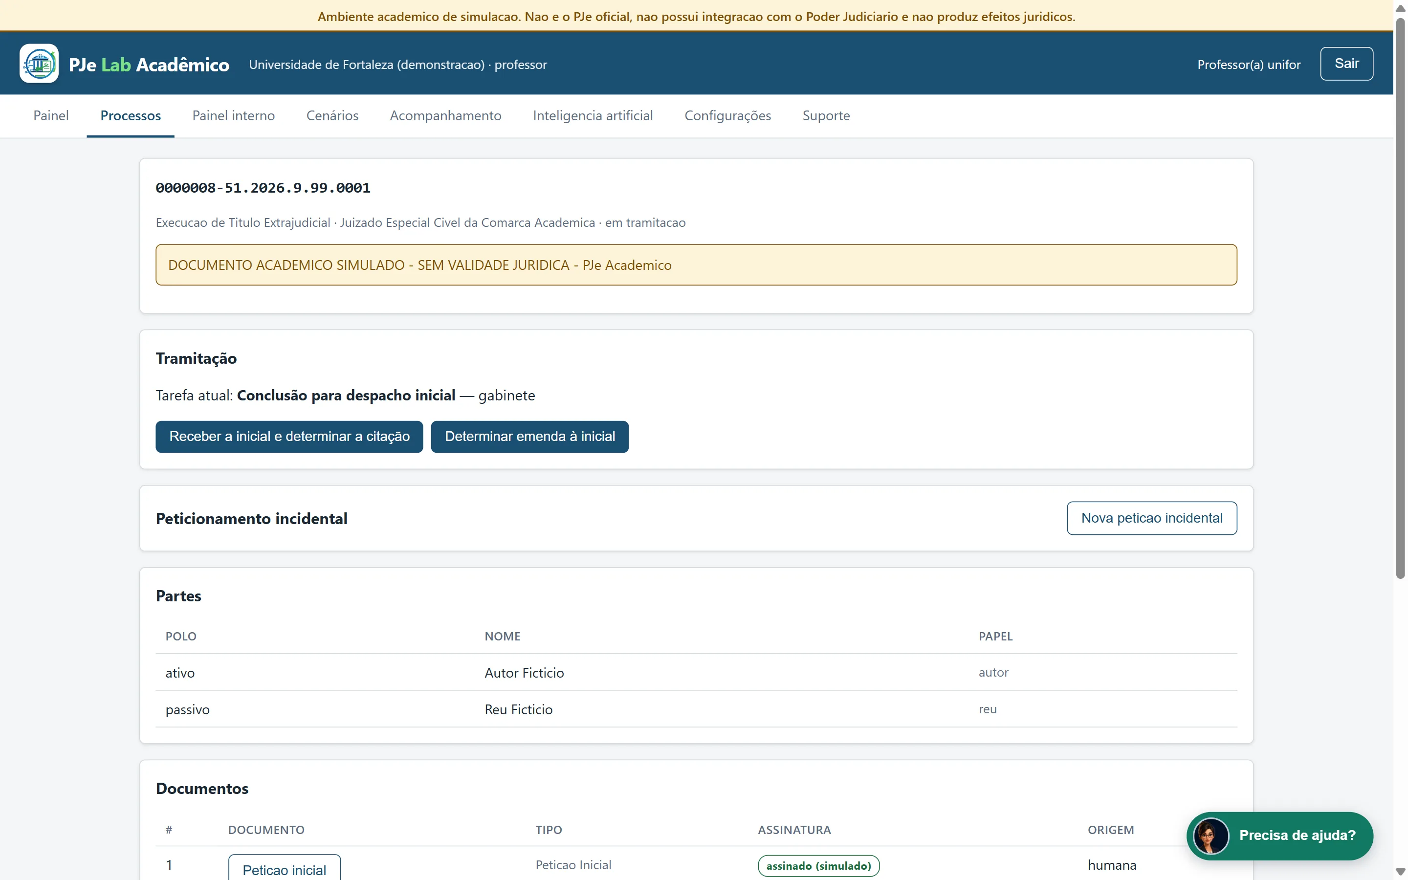Click the ativo polo cell
Screen dimensions: 1408x880
[180, 673]
